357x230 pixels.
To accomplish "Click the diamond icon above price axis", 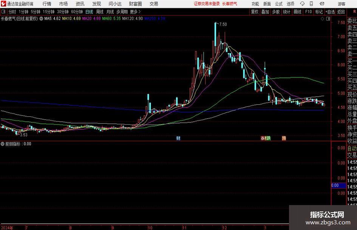I will click(x=322, y=19).
